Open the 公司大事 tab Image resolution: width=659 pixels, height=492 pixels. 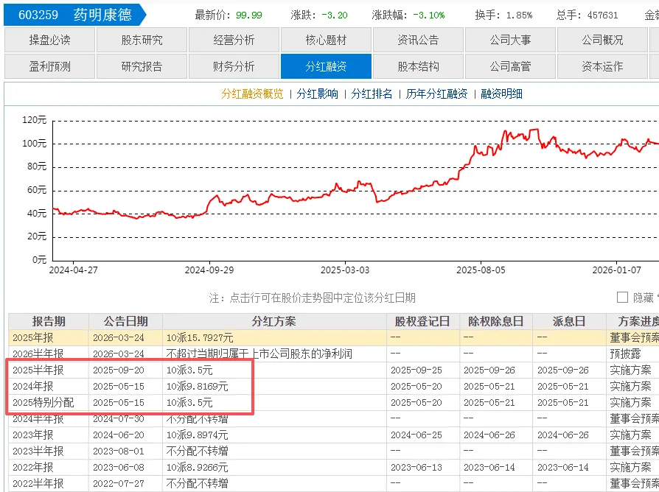click(510, 40)
